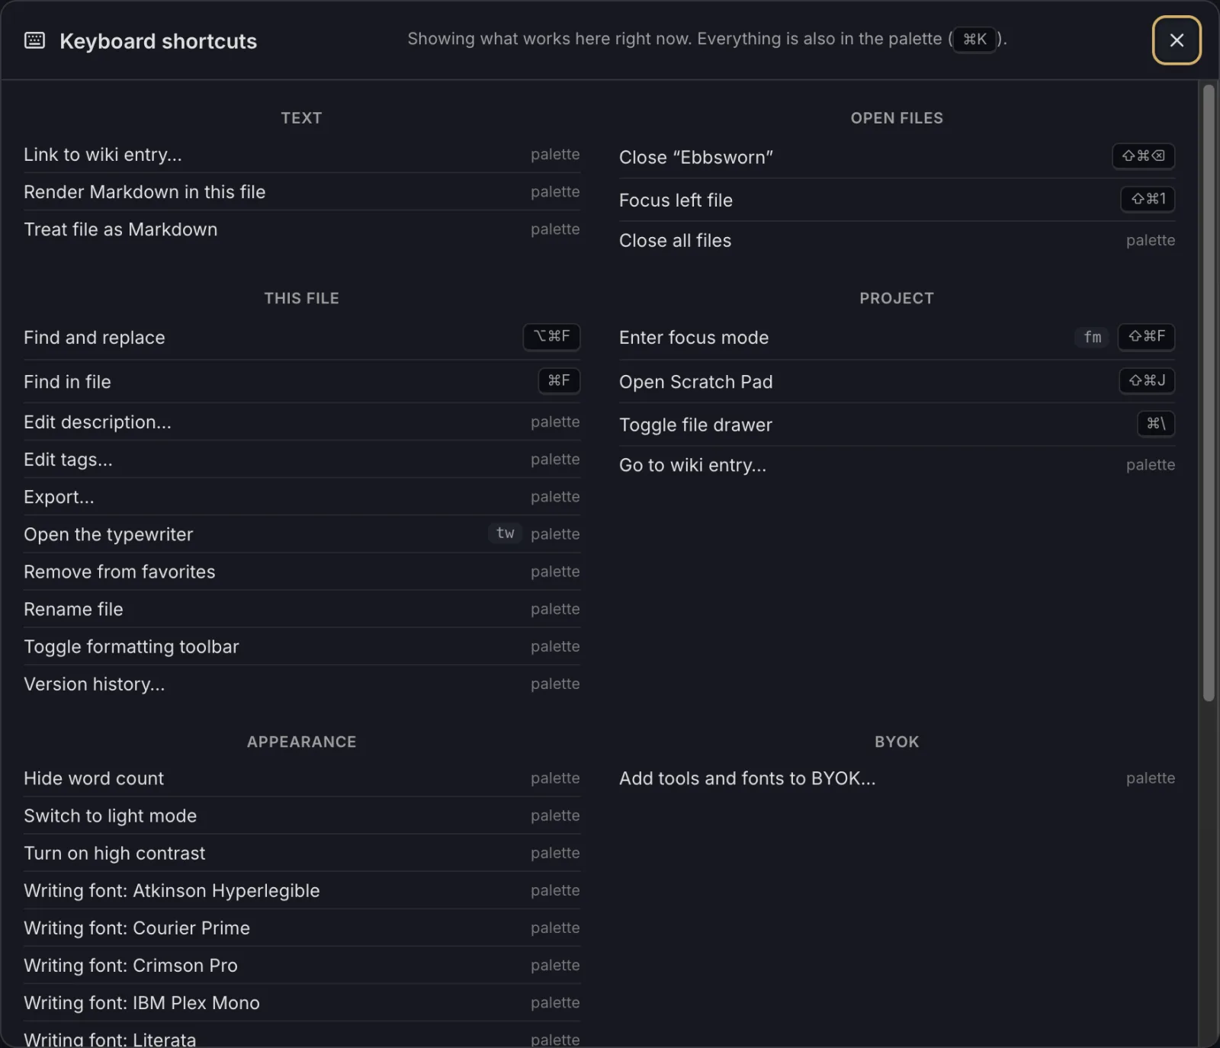
Task: Click the ⌥⌘F shortcut key badge
Action: click(x=551, y=337)
